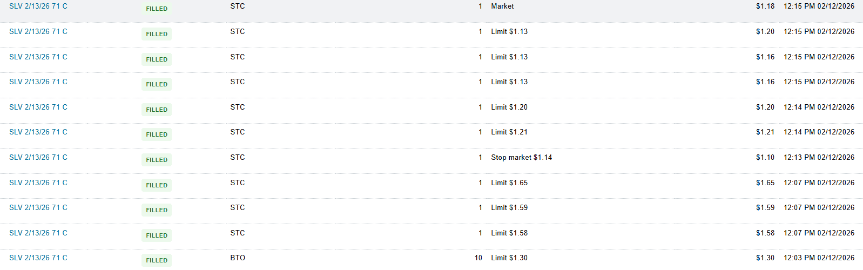Open SLV link in the Limit $1.58 row
Viewport: 863px width, 270px height.
click(38, 233)
